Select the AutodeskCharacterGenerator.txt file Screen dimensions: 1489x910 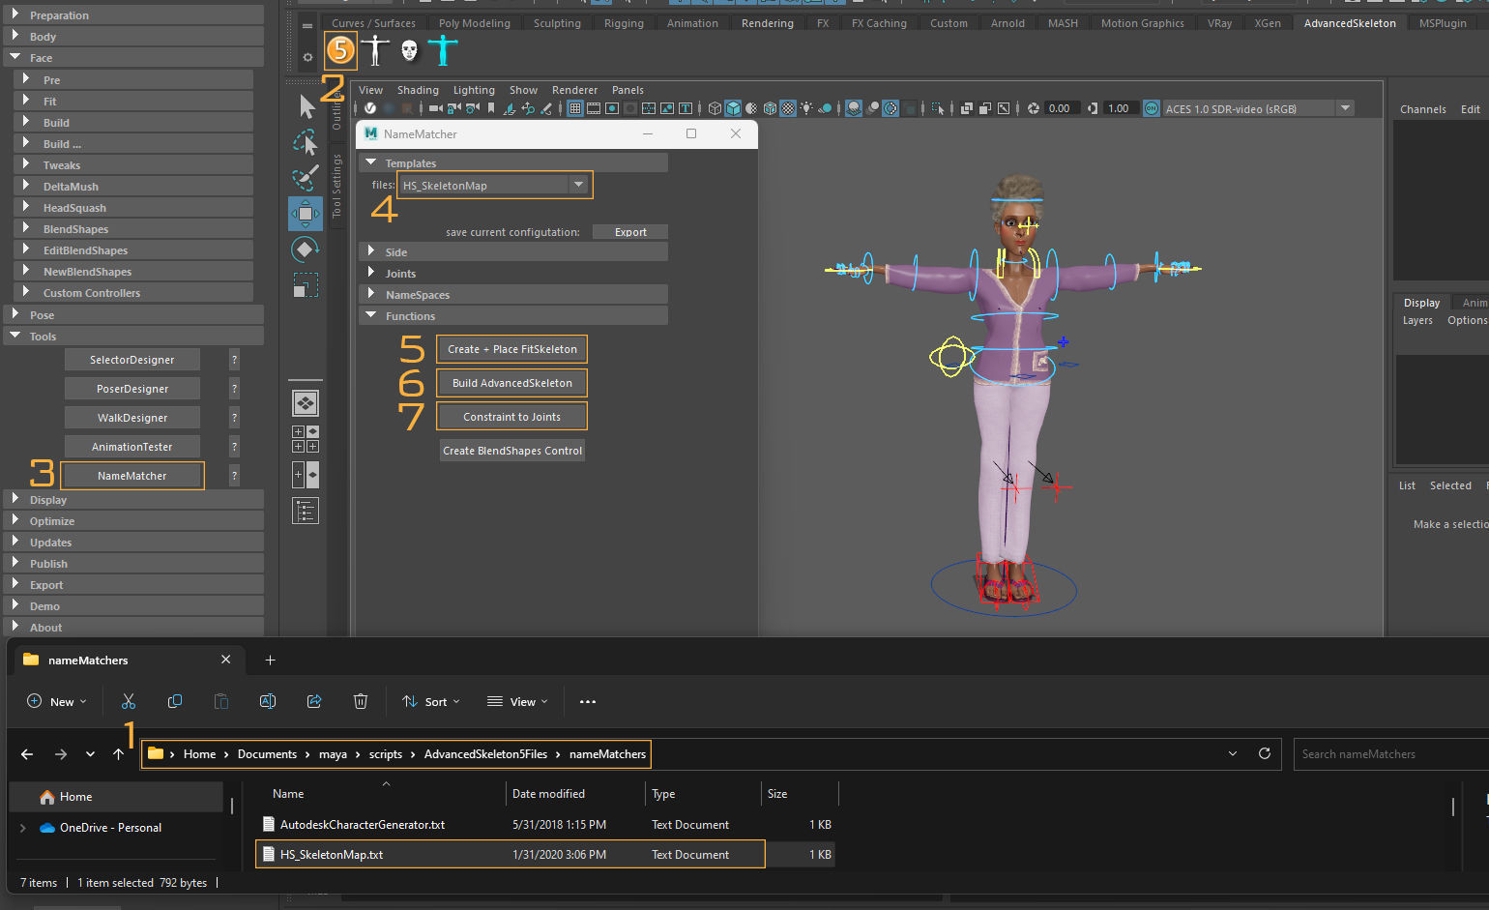[x=362, y=825]
